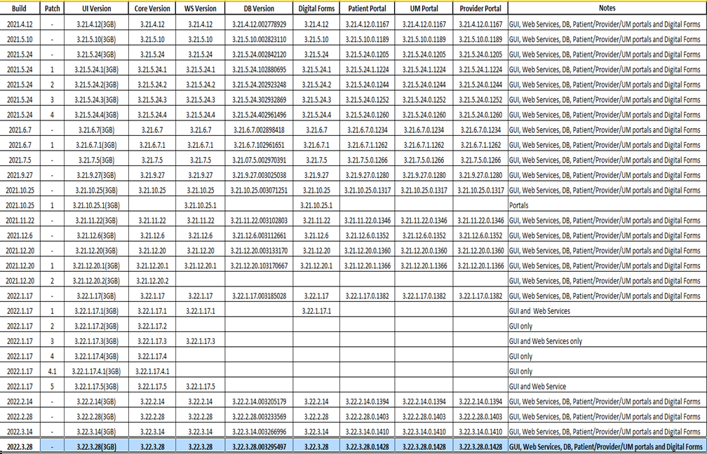Click the Build column header
The image size is (707, 454).
click(19, 8)
